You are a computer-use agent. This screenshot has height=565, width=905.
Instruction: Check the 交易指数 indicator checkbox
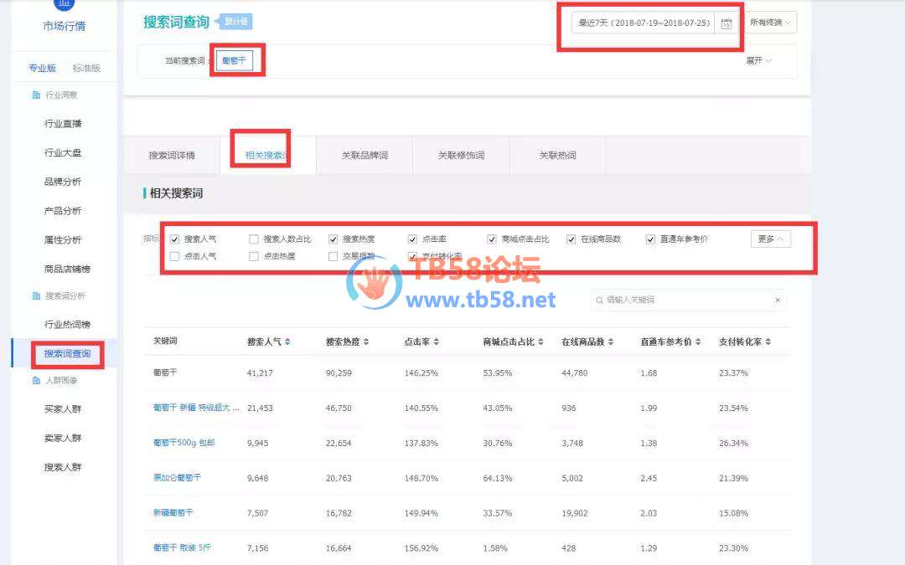(334, 256)
